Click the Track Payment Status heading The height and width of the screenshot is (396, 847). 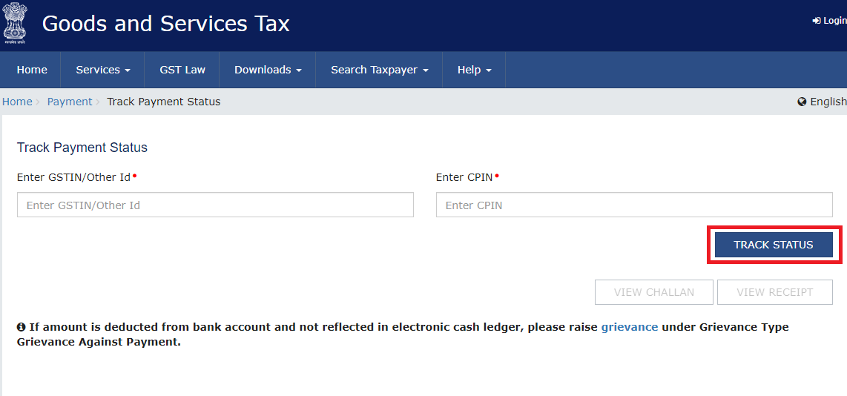click(82, 148)
